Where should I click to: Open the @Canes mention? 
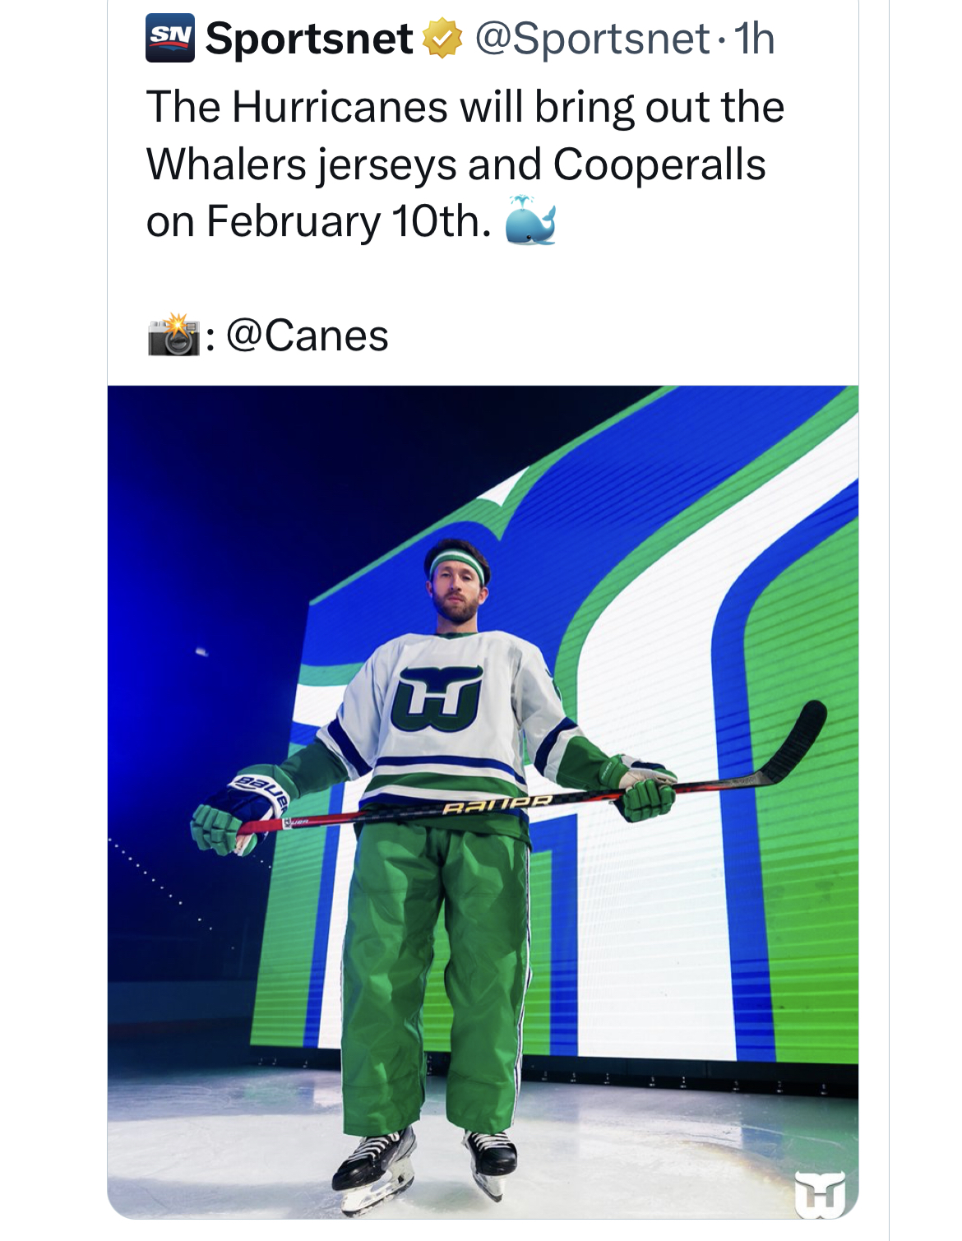coord(307,336)
